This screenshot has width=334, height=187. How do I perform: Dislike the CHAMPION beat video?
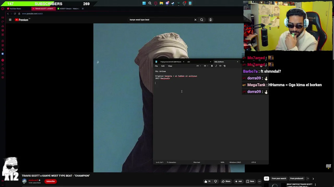tap(216, 181)
